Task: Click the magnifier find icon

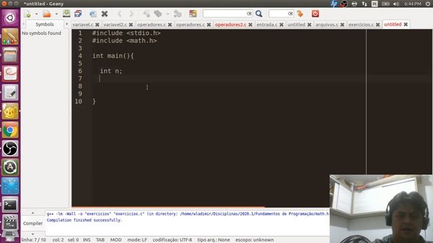Action: 258,13
